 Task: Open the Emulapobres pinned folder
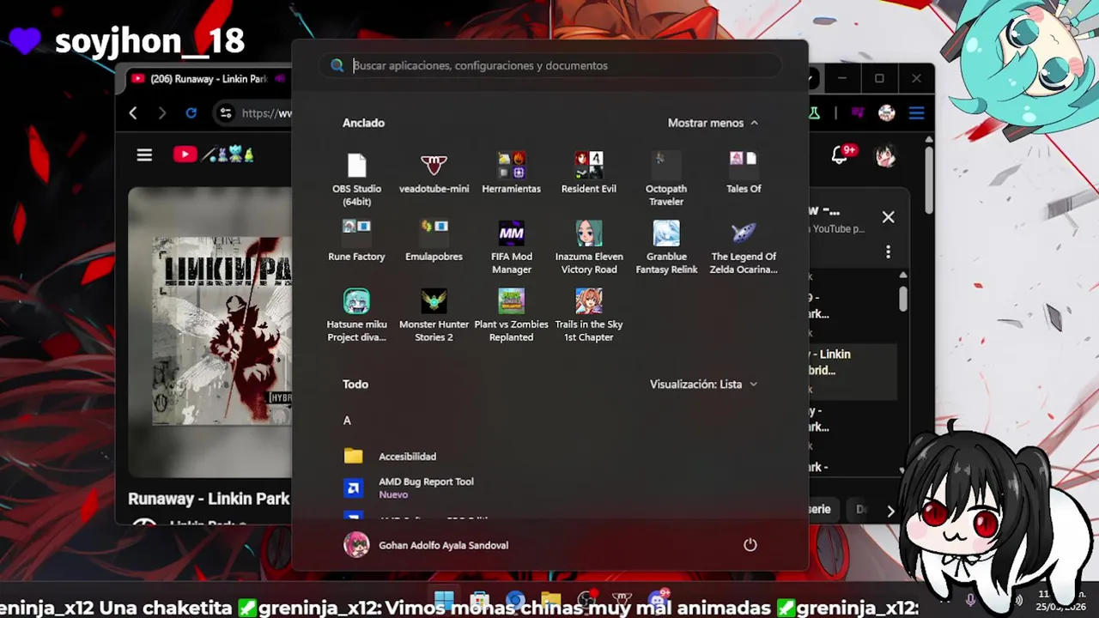(x=434, y=241)
